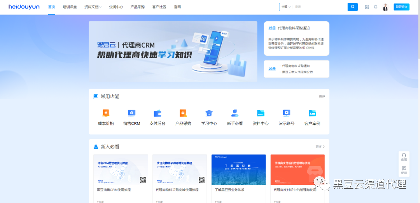The image size is (420, 203).
Task: Open the user avatar profile
Action: point(385,7)
